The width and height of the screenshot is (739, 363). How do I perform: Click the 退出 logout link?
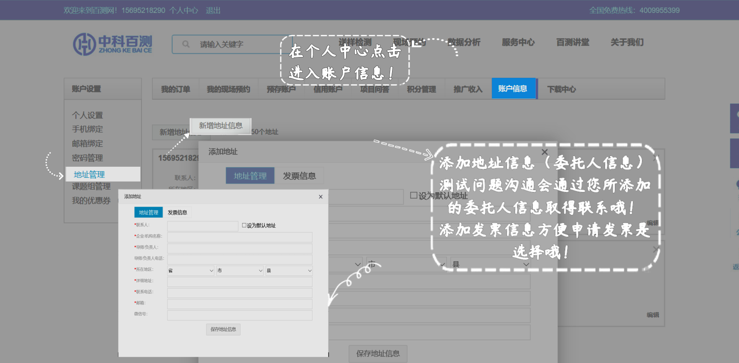(x=213, y=10)
